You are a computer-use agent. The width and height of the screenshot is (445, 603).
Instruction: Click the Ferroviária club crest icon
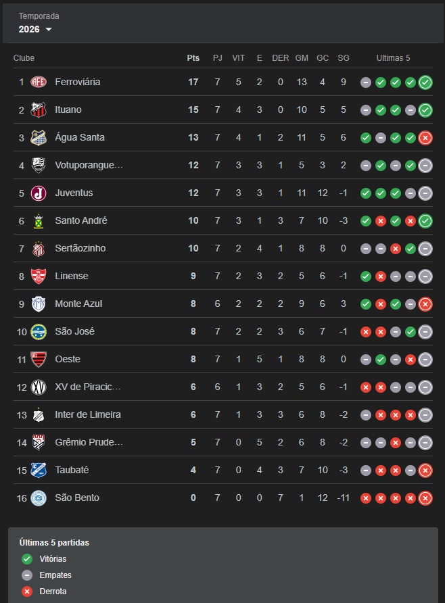[x=39, y=82]
